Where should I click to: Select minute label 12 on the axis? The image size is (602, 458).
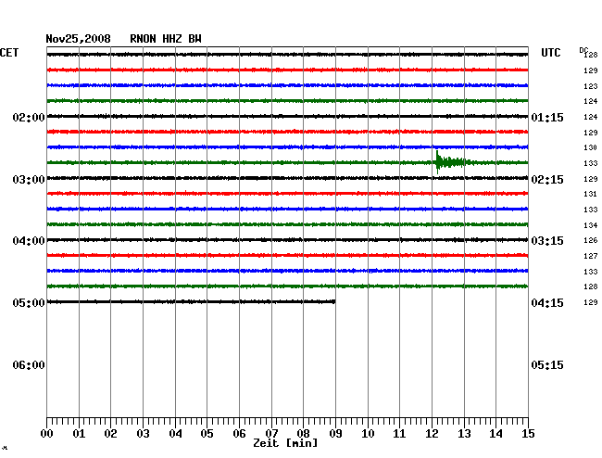432,434
